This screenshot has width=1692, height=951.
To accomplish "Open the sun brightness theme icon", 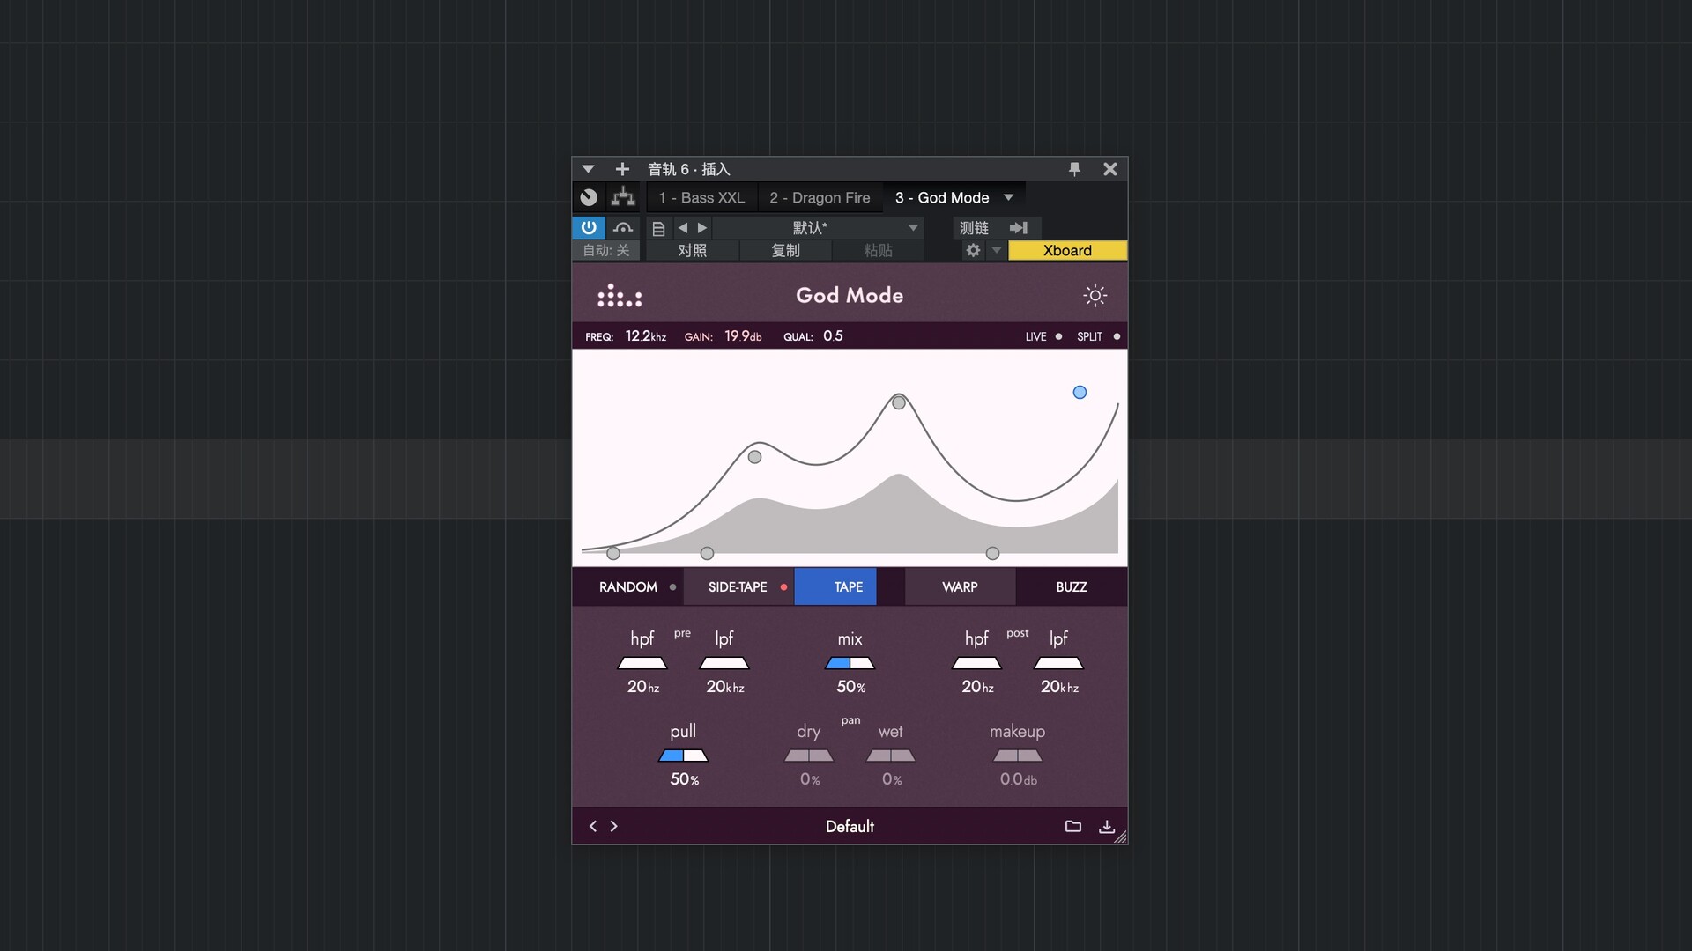I will tap(1095, 296).
